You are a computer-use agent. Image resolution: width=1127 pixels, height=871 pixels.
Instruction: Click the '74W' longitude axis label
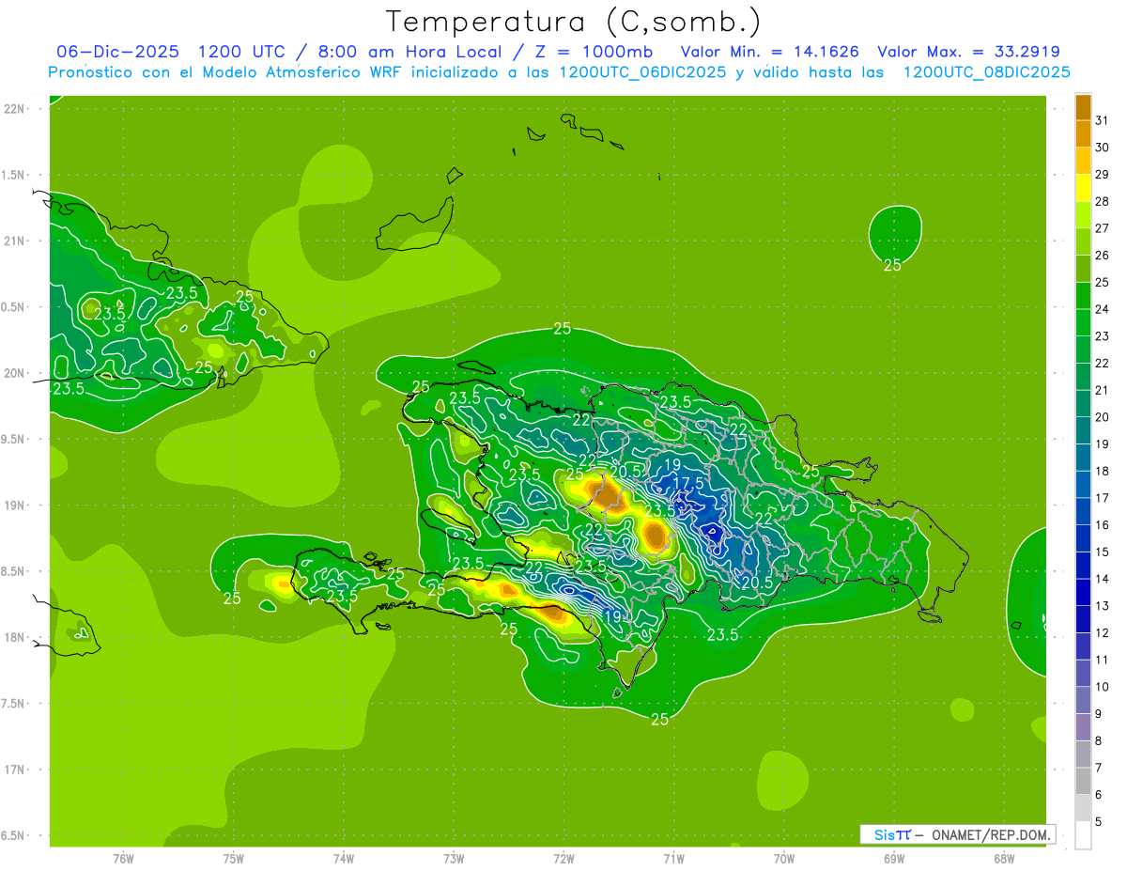[x=344, y=859]
